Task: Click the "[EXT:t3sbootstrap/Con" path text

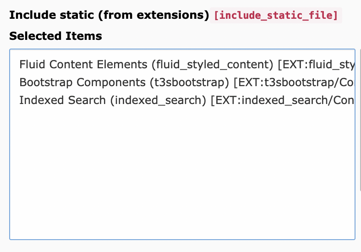Action: [294, 82]
